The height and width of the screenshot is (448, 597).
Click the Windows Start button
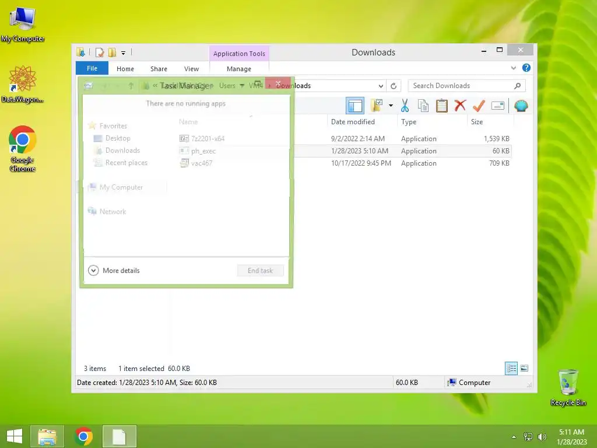[x=15, y=436]
